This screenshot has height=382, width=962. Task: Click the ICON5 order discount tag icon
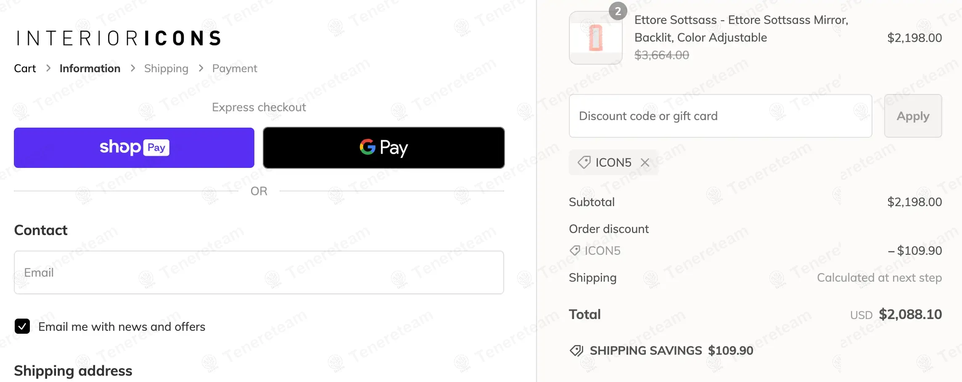pyautogui.click(x=575, y=251)
